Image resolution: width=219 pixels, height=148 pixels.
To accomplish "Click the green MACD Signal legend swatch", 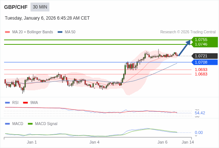I will click(30, 124).
